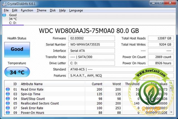Click the Drive Letter field C: D:
The image size is (178, 119).
(92, 63)
